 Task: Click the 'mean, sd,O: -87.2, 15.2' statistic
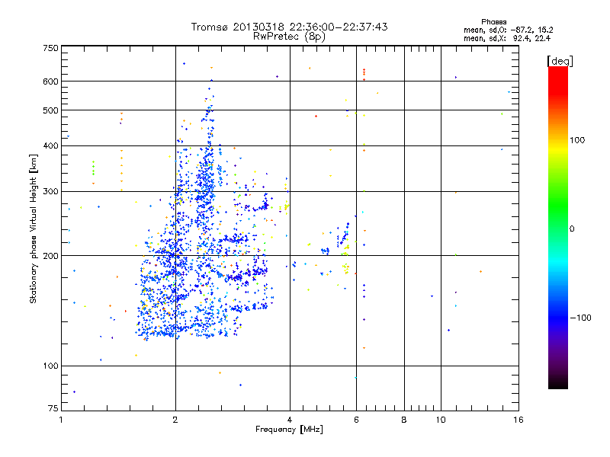pyautogui.click(x=508, y=30)
